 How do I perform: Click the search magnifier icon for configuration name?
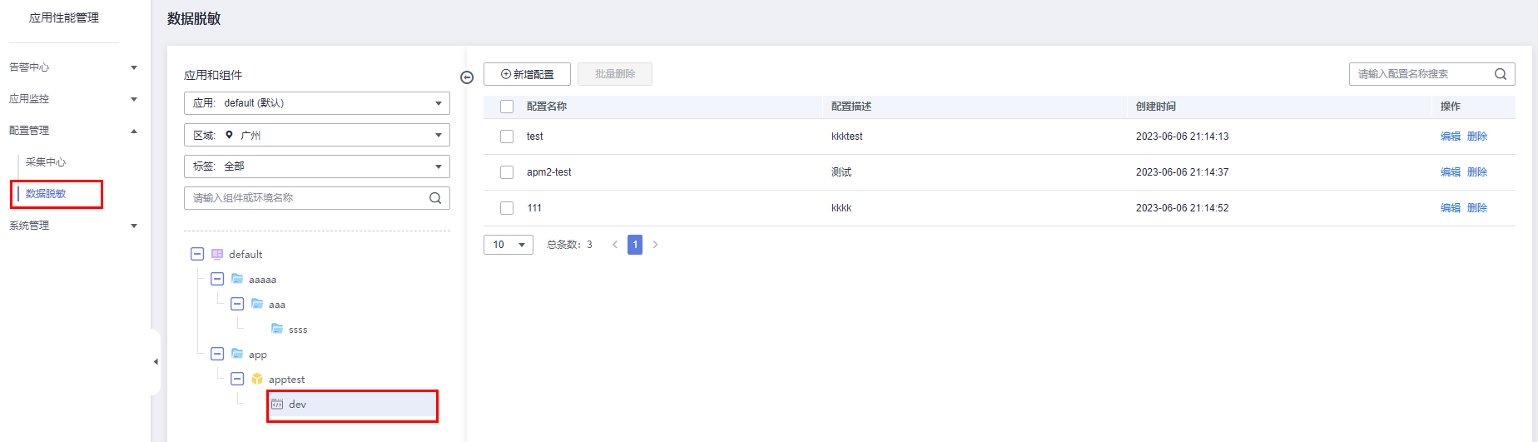[1500, 74]
